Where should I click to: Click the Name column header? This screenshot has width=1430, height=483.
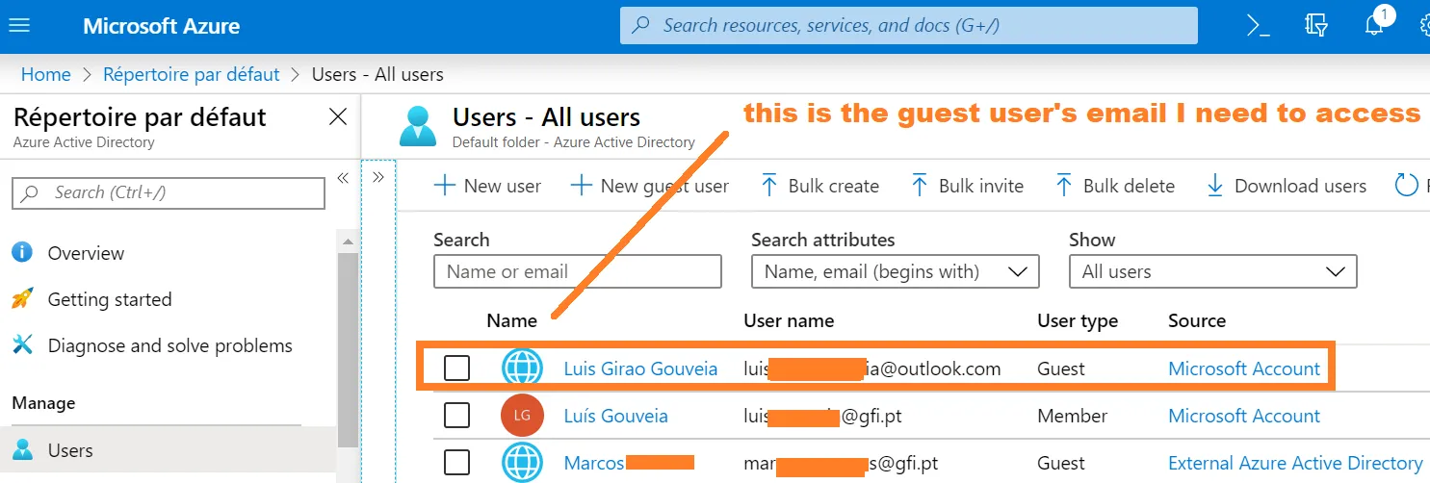(511, 320)
